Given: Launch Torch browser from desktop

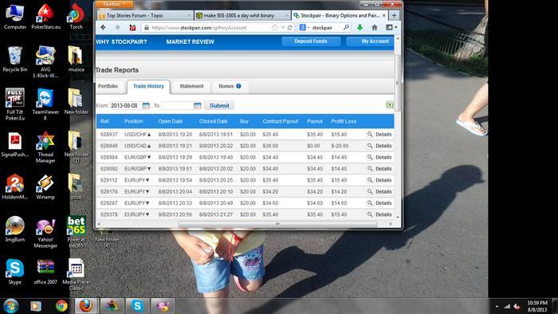Looking at the screenshot, I should (x=77, y=17).
